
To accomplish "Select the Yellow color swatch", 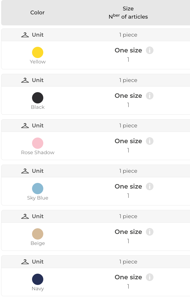I will click(x=38, y=53).
